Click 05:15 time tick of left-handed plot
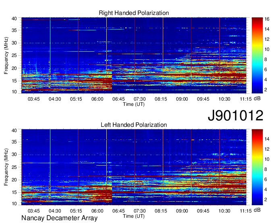Screen dimensions: 274x223 tap(76, 211)
